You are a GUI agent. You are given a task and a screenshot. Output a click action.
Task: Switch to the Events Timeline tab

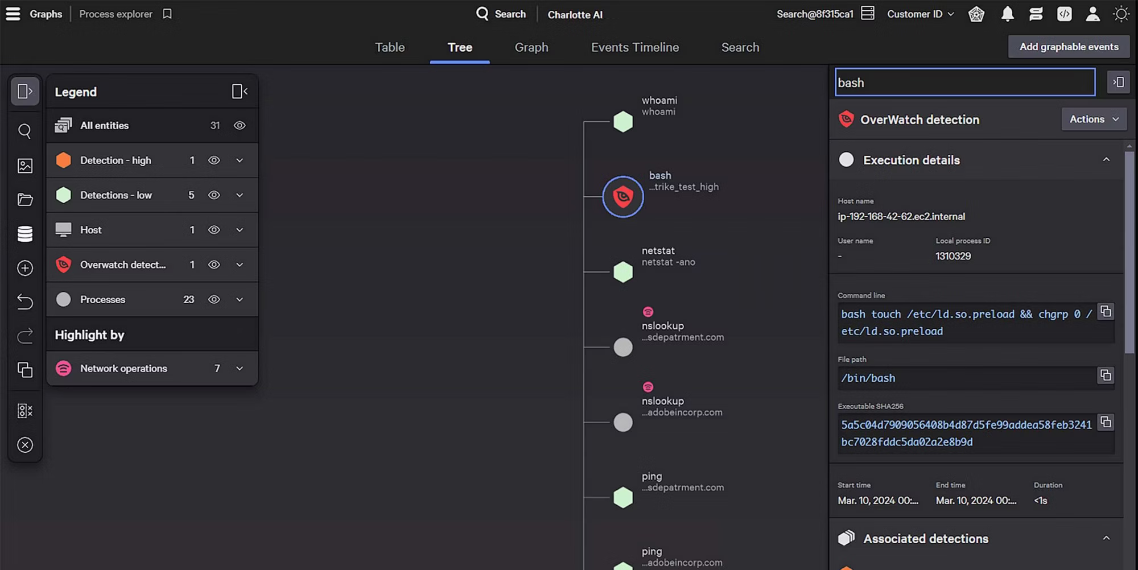click(x=634, y=47)
